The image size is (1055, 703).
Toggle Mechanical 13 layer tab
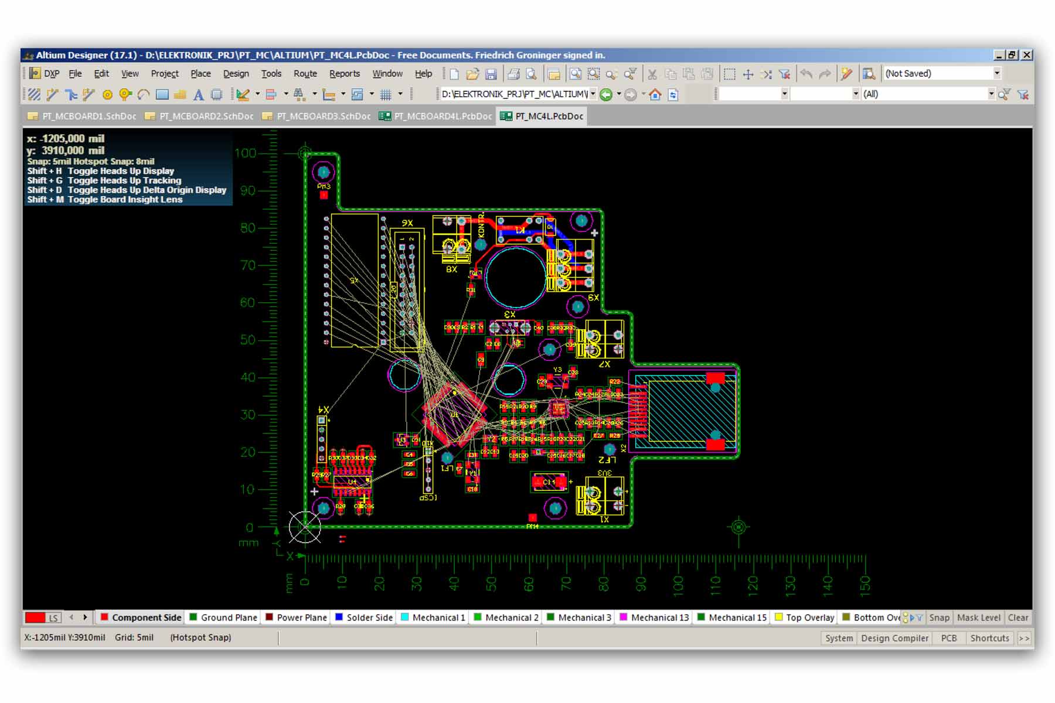[654, 617]
